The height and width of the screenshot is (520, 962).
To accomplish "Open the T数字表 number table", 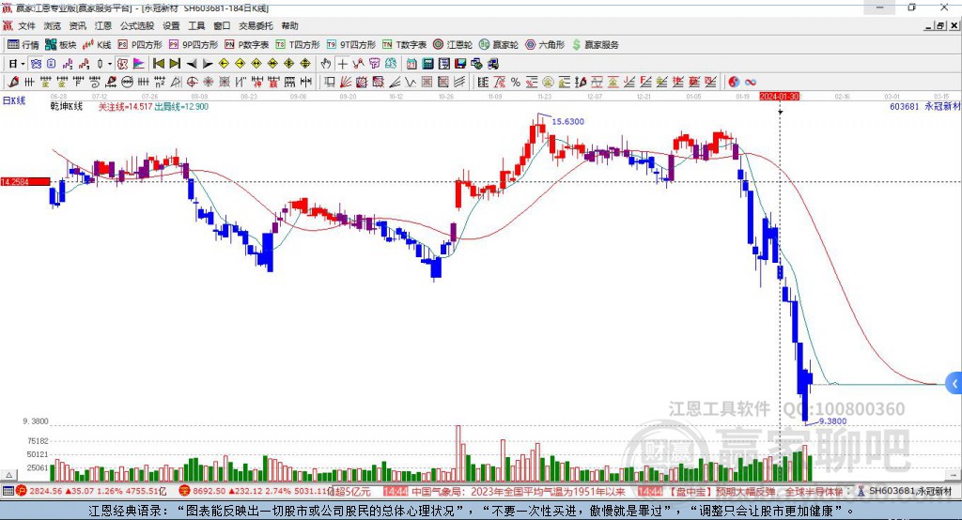I will coord(404,45).
